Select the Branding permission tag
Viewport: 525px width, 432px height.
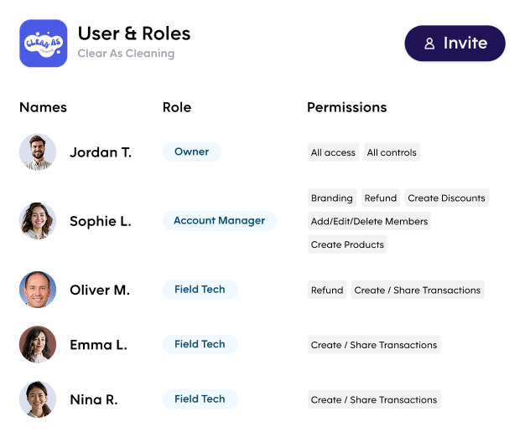coord(332,198)
